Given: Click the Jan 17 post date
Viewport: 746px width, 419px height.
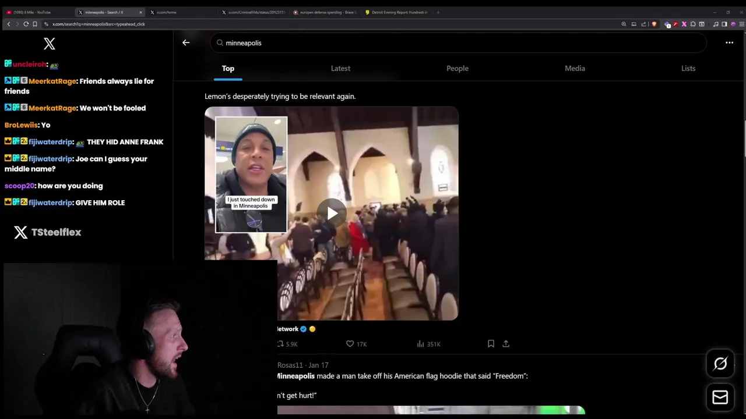Looking at the screenshot, I should pyautogui.click(x=319, y=365).
